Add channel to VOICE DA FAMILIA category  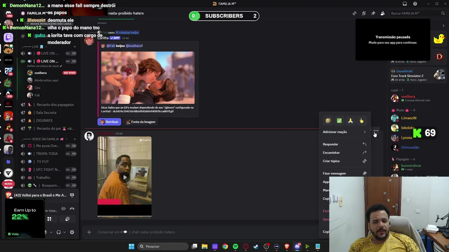74,139
